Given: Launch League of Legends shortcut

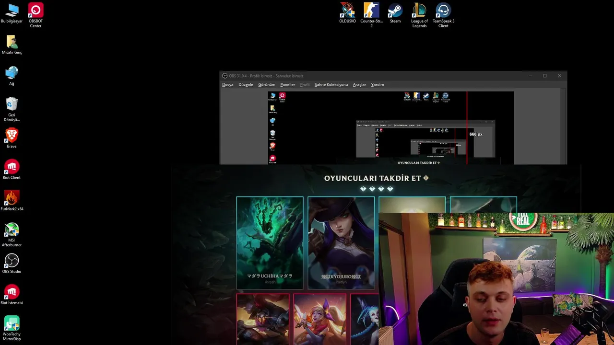Looking at the screenshot, I should tap(419, 15).
